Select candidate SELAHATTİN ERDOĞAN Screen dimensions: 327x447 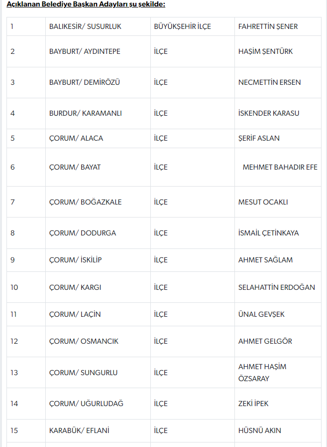coord(276,287)
